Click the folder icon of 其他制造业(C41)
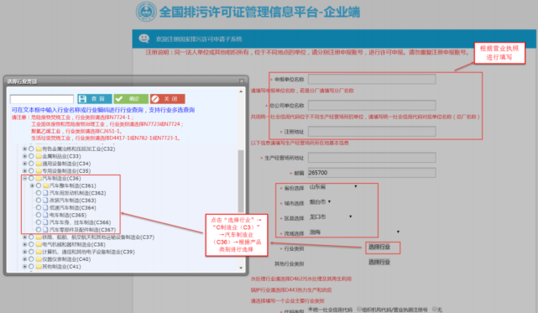This screenshot has height=313, width=538. 39,266
